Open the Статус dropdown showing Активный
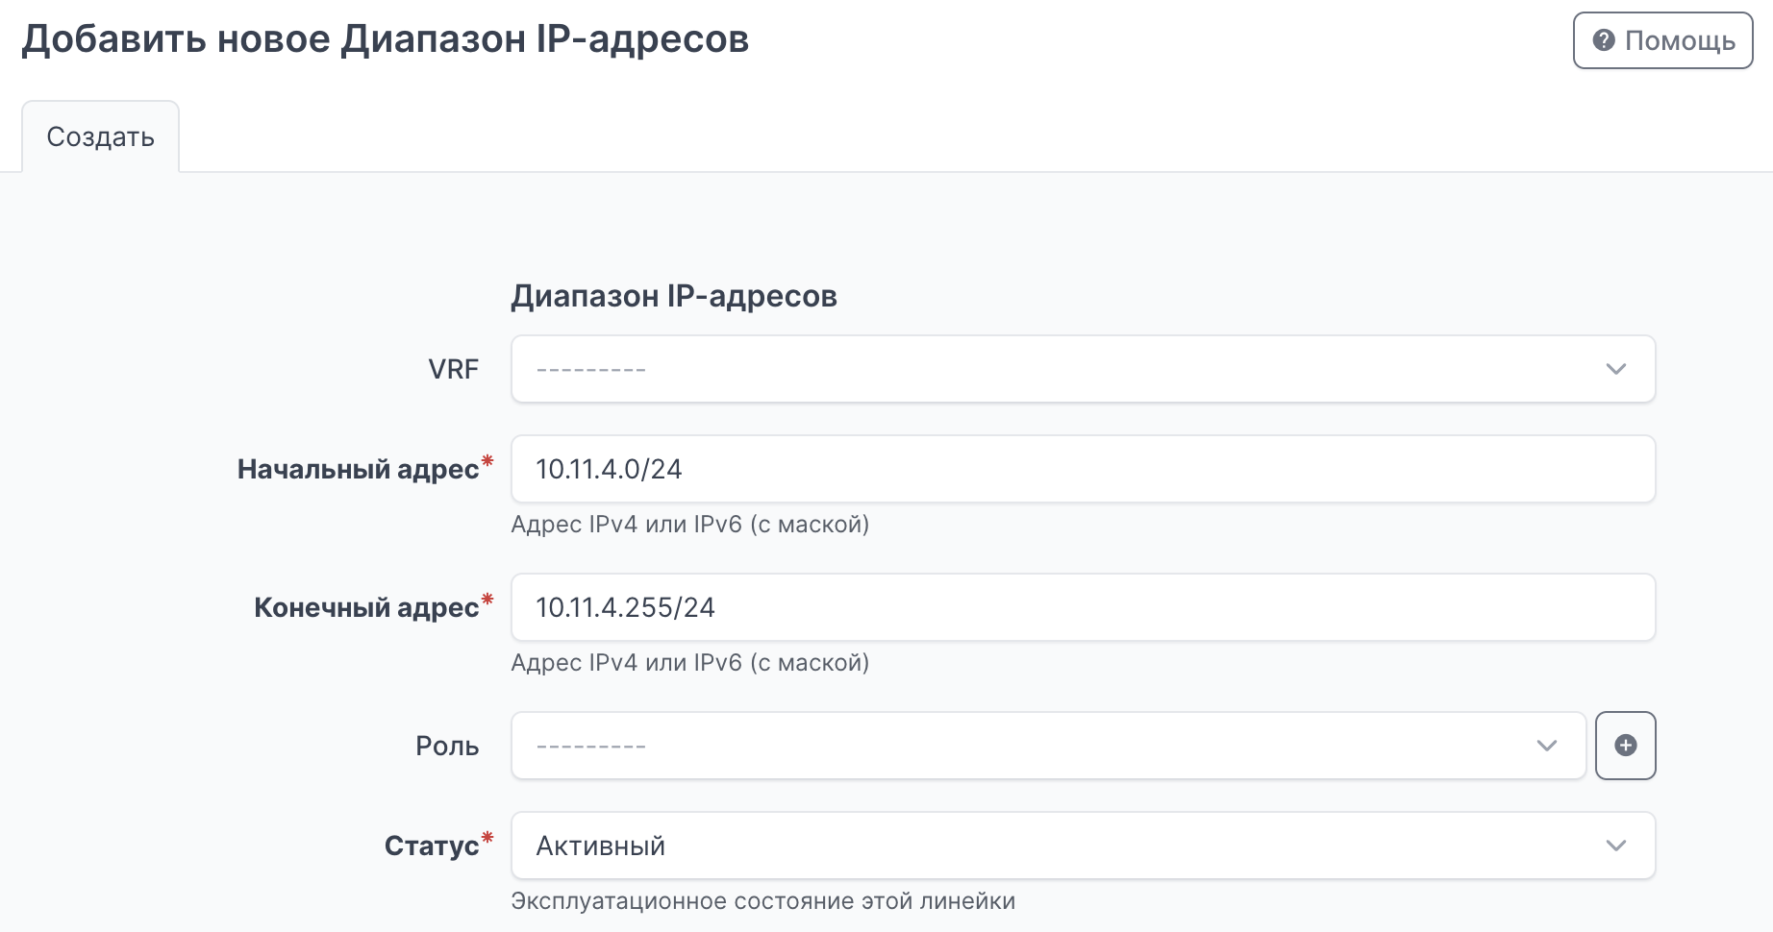 tap(1058, 846)
